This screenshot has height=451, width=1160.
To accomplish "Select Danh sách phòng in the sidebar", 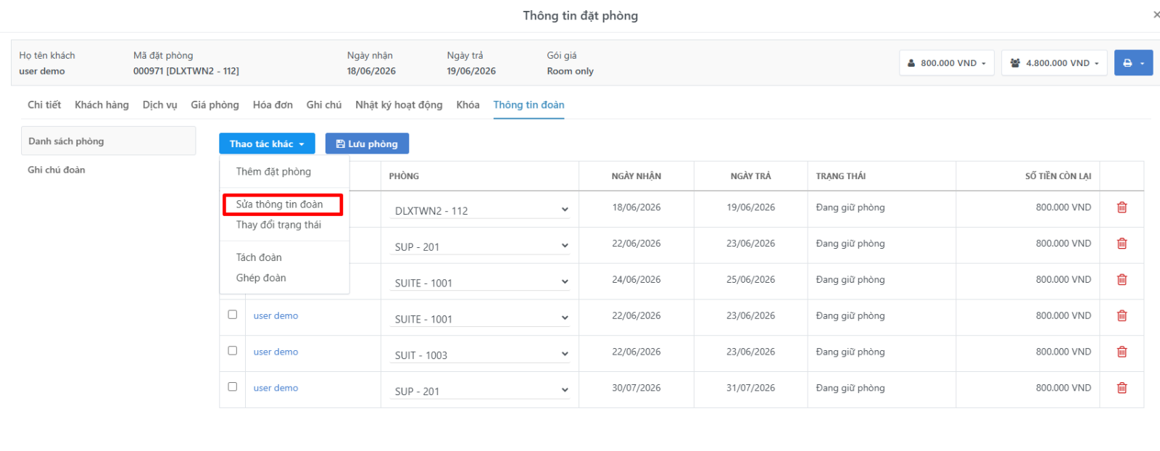I will pyautogui.click(x=109, y=141).
